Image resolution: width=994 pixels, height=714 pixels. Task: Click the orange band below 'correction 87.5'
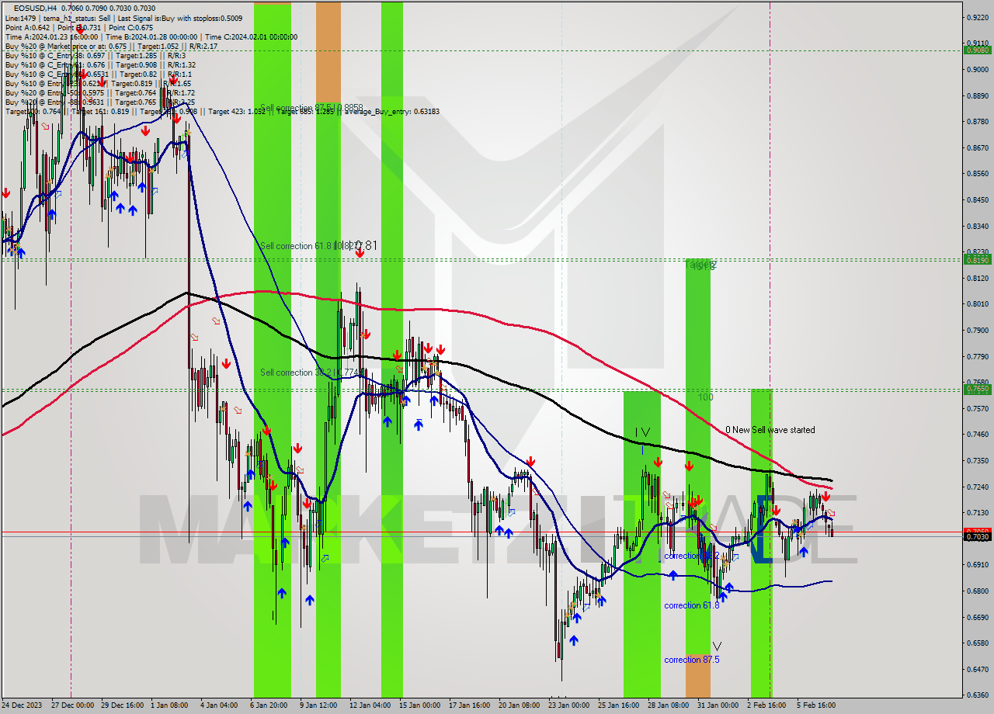(697, 675)
